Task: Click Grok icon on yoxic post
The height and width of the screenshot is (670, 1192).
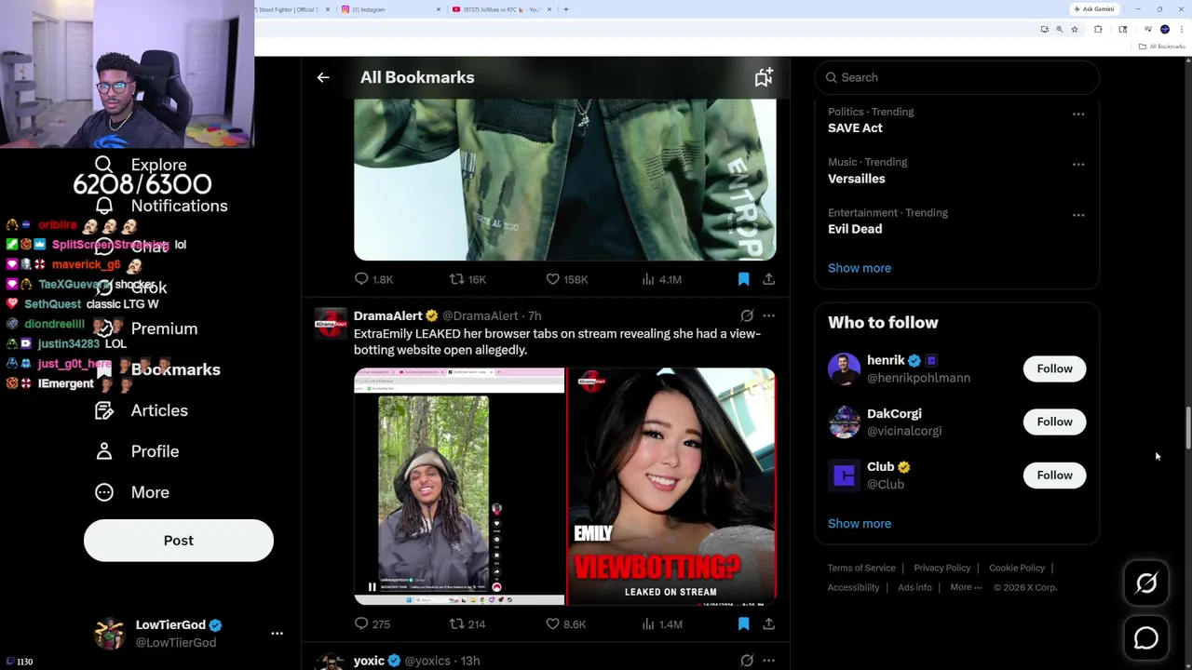Action: (747, 661)
